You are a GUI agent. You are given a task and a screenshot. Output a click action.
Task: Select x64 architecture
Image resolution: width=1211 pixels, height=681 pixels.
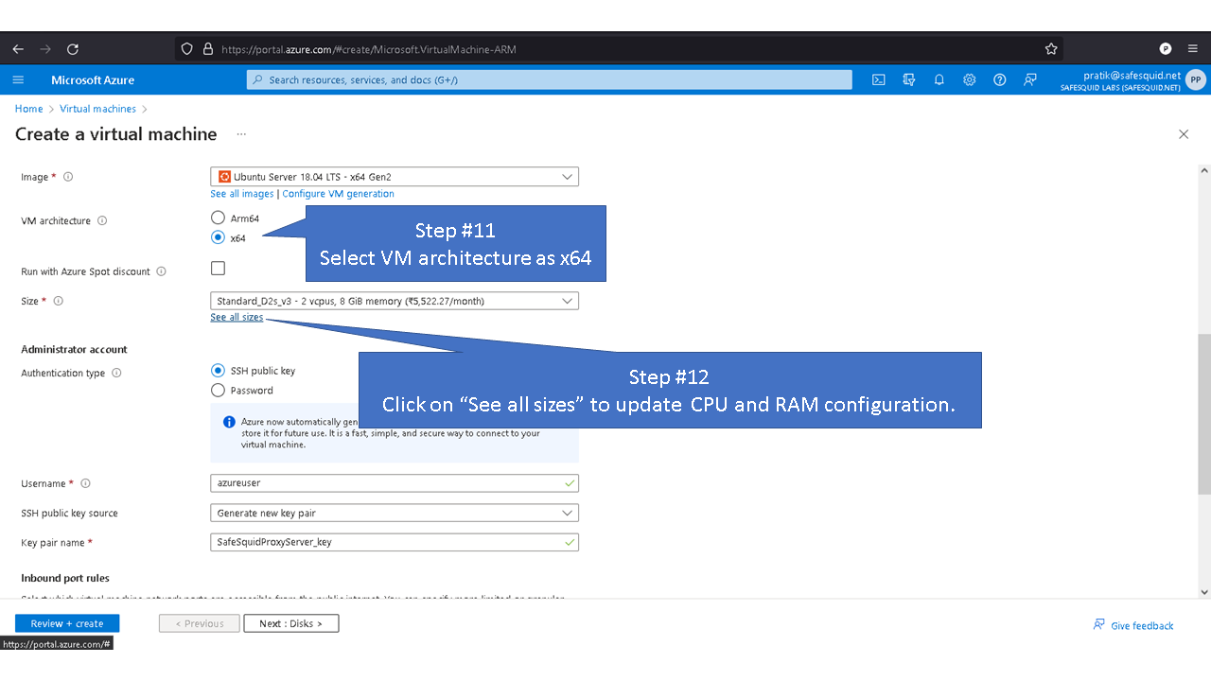pyautogui.click(x=219, y=238)
